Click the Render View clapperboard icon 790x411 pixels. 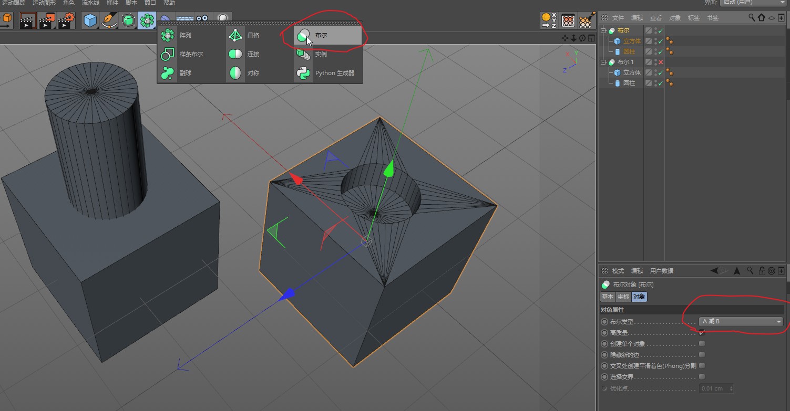click(28, 21)
